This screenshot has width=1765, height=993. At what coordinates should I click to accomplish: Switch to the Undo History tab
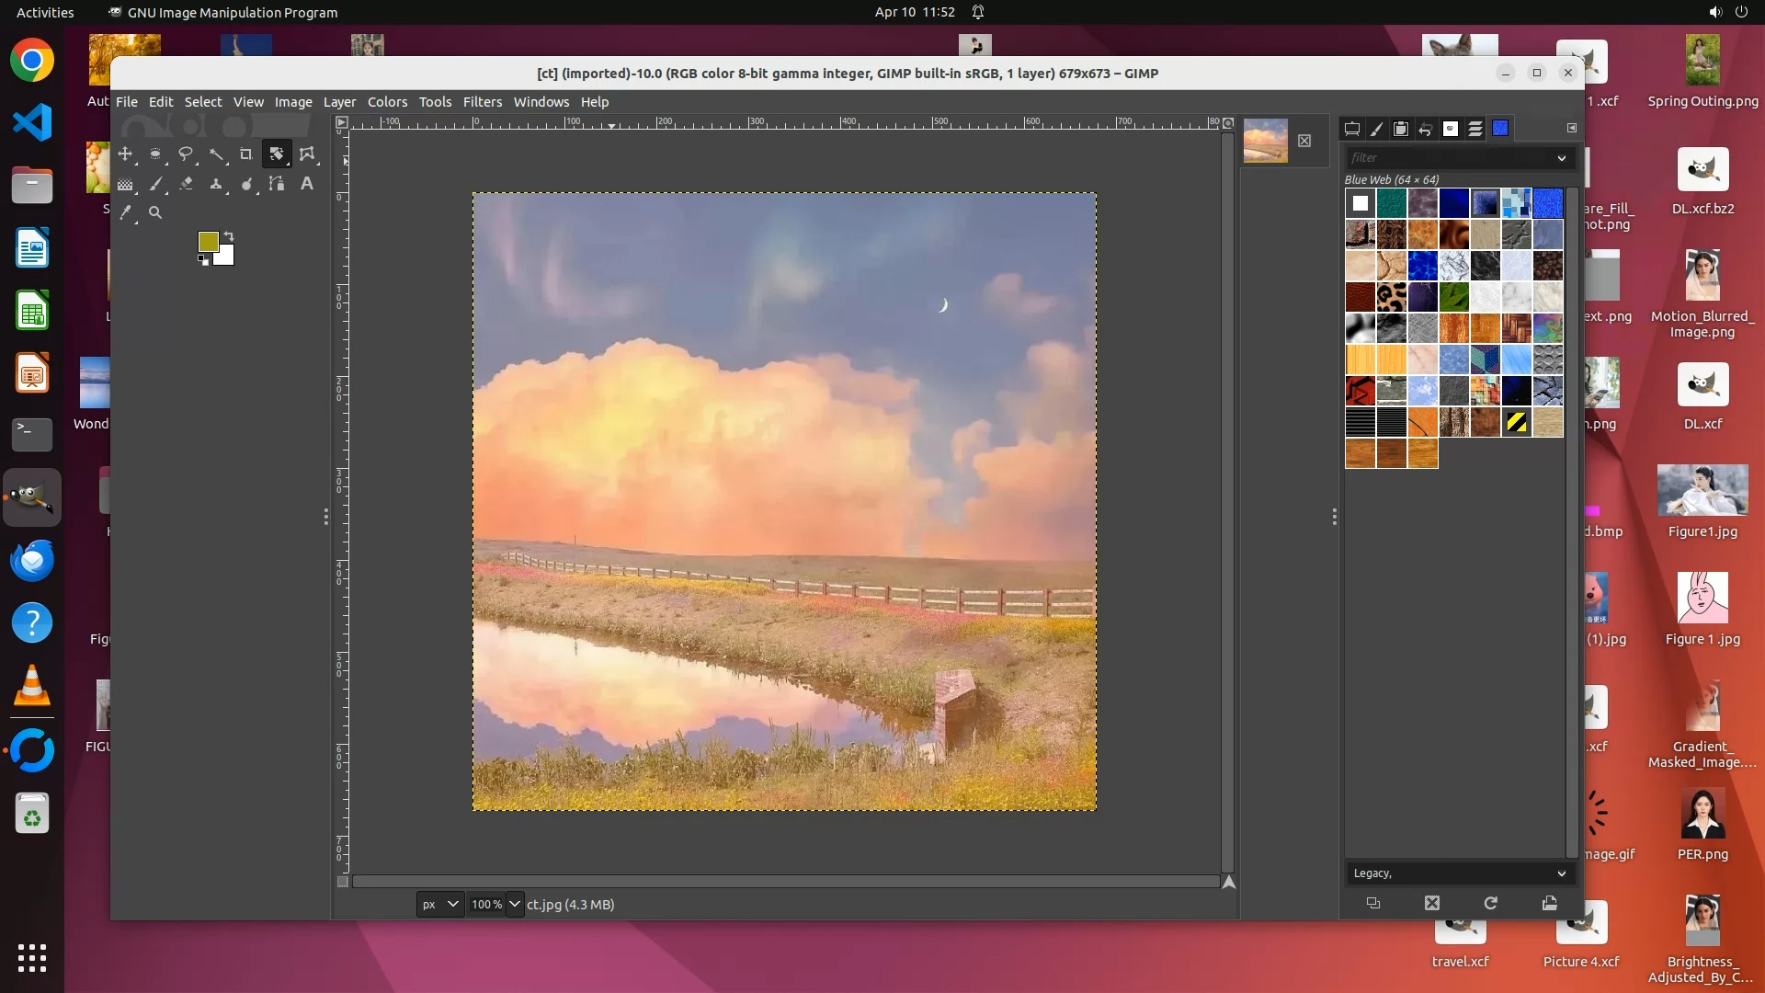1426,129
